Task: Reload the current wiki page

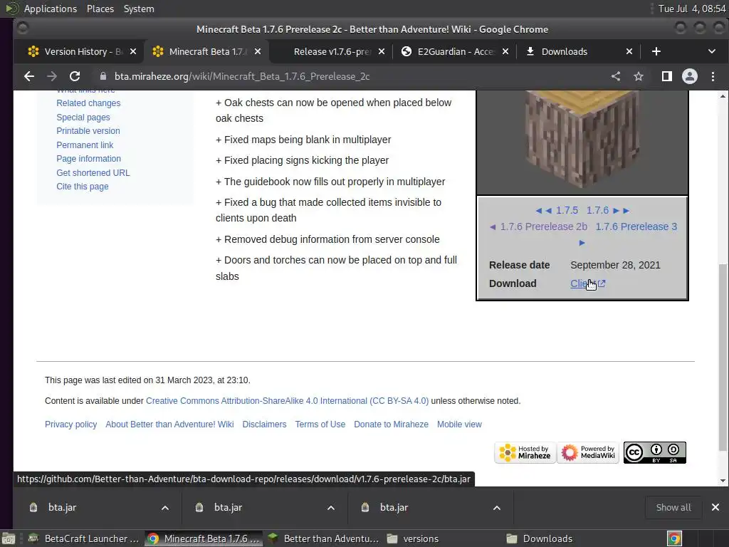Action: [74, 76]
